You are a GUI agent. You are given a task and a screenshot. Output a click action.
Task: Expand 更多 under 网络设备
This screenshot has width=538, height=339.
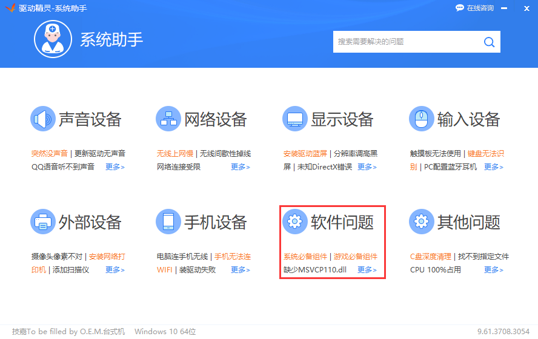click(x=241, y=167)
